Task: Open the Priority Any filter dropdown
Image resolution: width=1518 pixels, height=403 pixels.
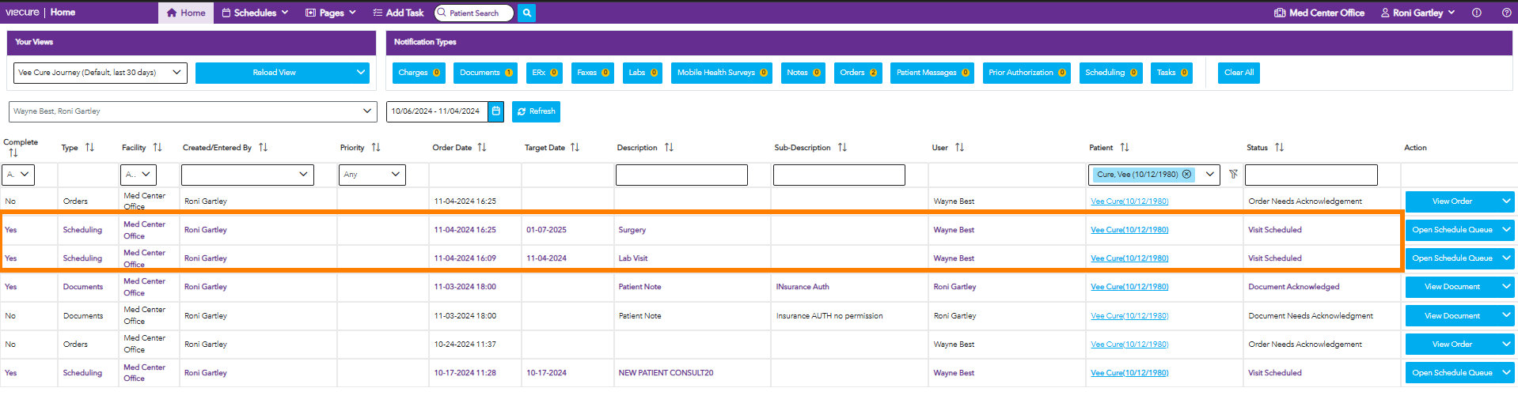Action: (372, 175)
